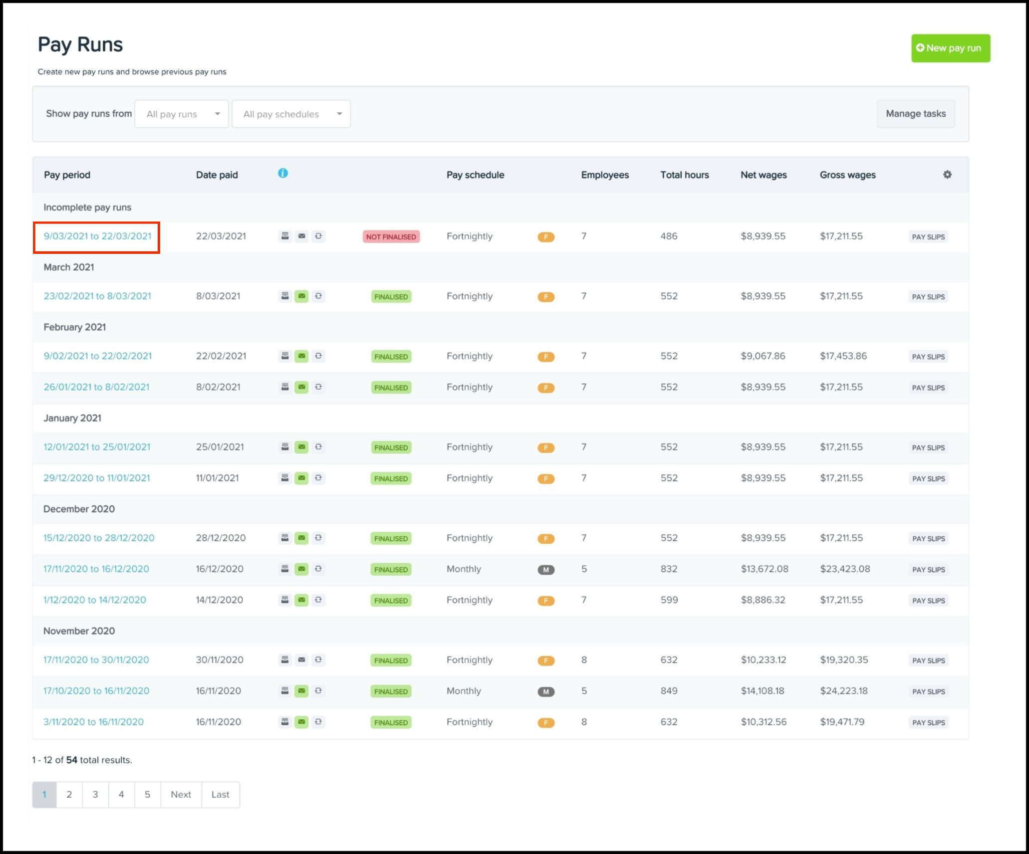Open the table settings gear icon
The height and width of the screenshot is (854, 1029).
point(947,175)
